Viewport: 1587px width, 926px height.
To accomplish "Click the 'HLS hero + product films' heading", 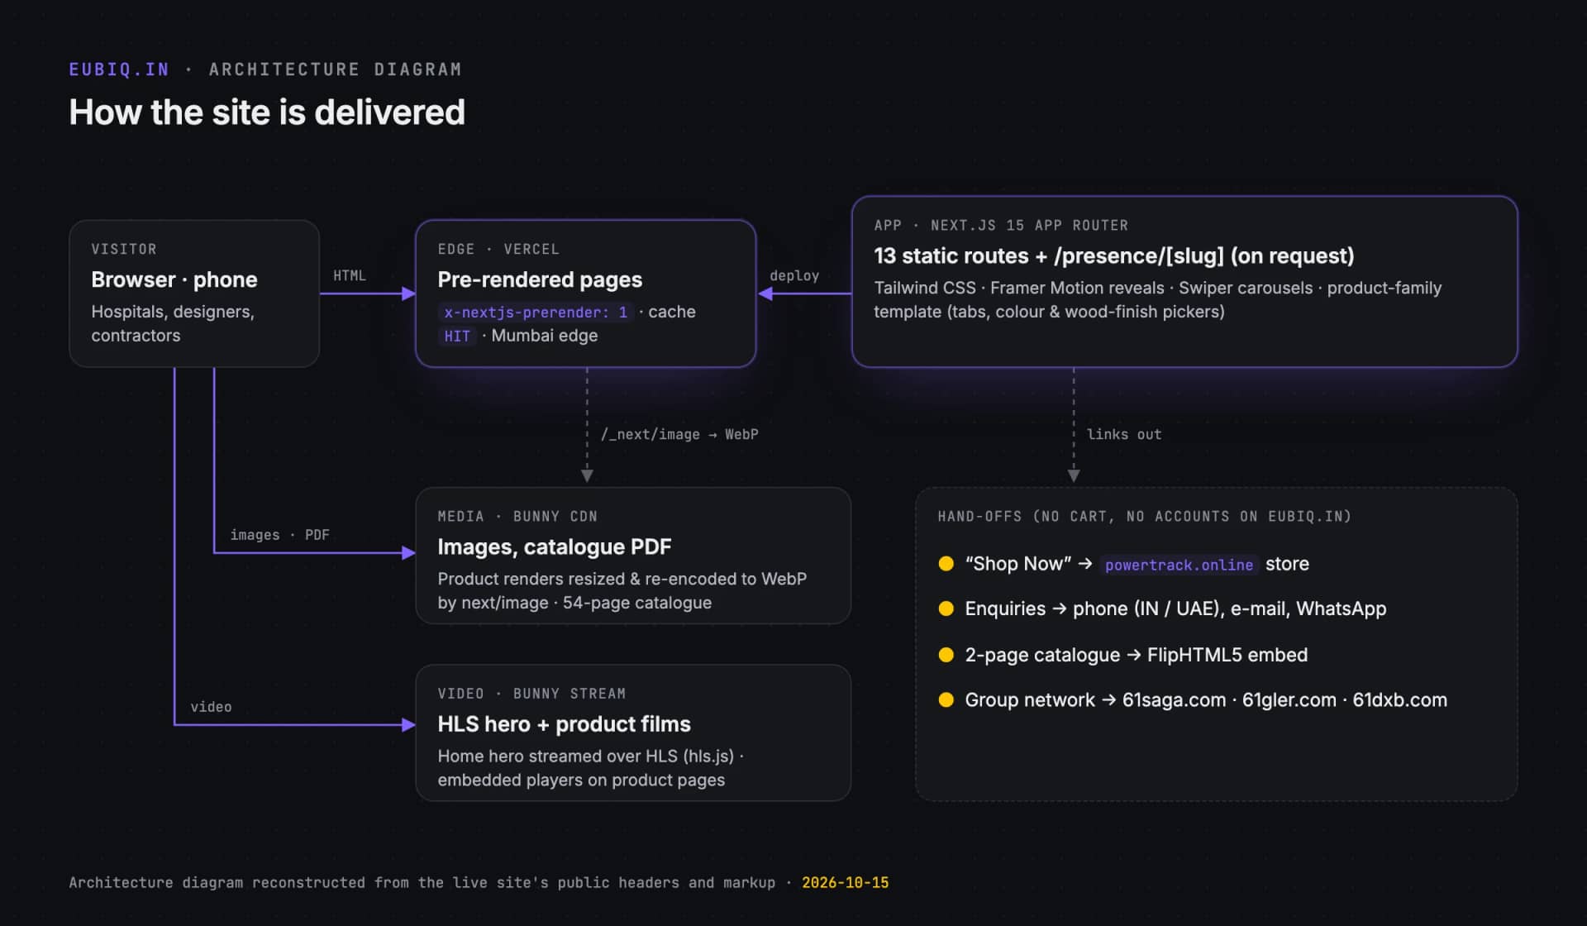I will (564, 723).
